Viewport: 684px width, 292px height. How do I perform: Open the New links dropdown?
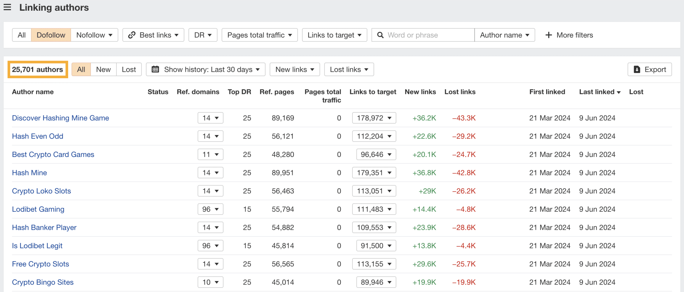[295, 69]
